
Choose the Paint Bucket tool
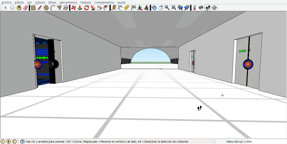coord(19,8)
